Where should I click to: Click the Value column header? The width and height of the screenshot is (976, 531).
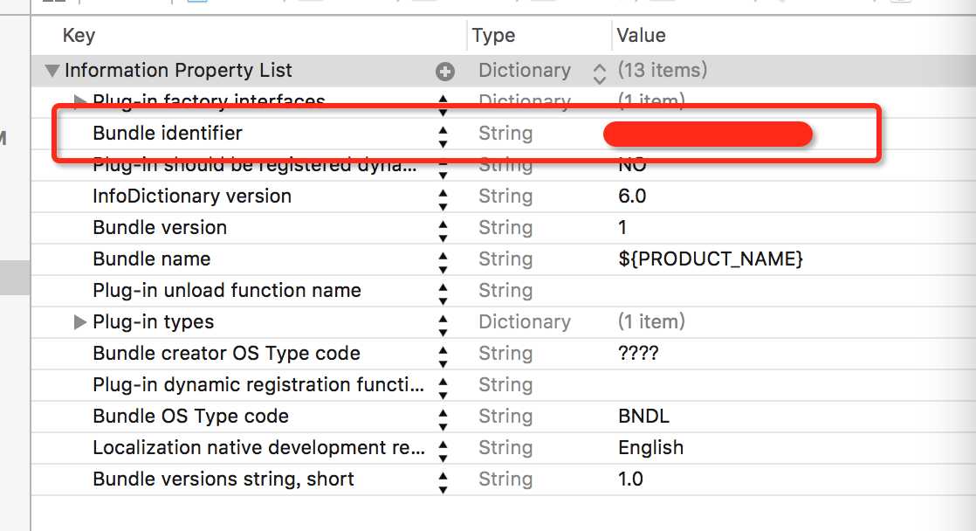tap(641, 36)
